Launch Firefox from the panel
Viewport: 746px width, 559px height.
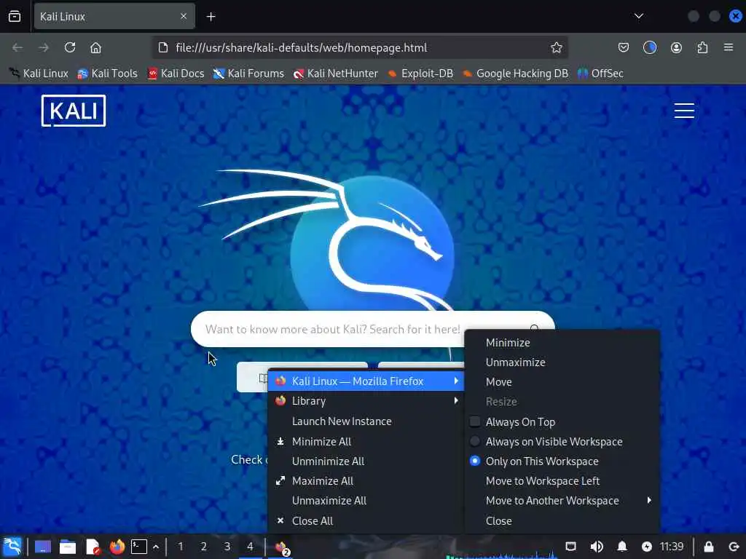click(117, 547)
